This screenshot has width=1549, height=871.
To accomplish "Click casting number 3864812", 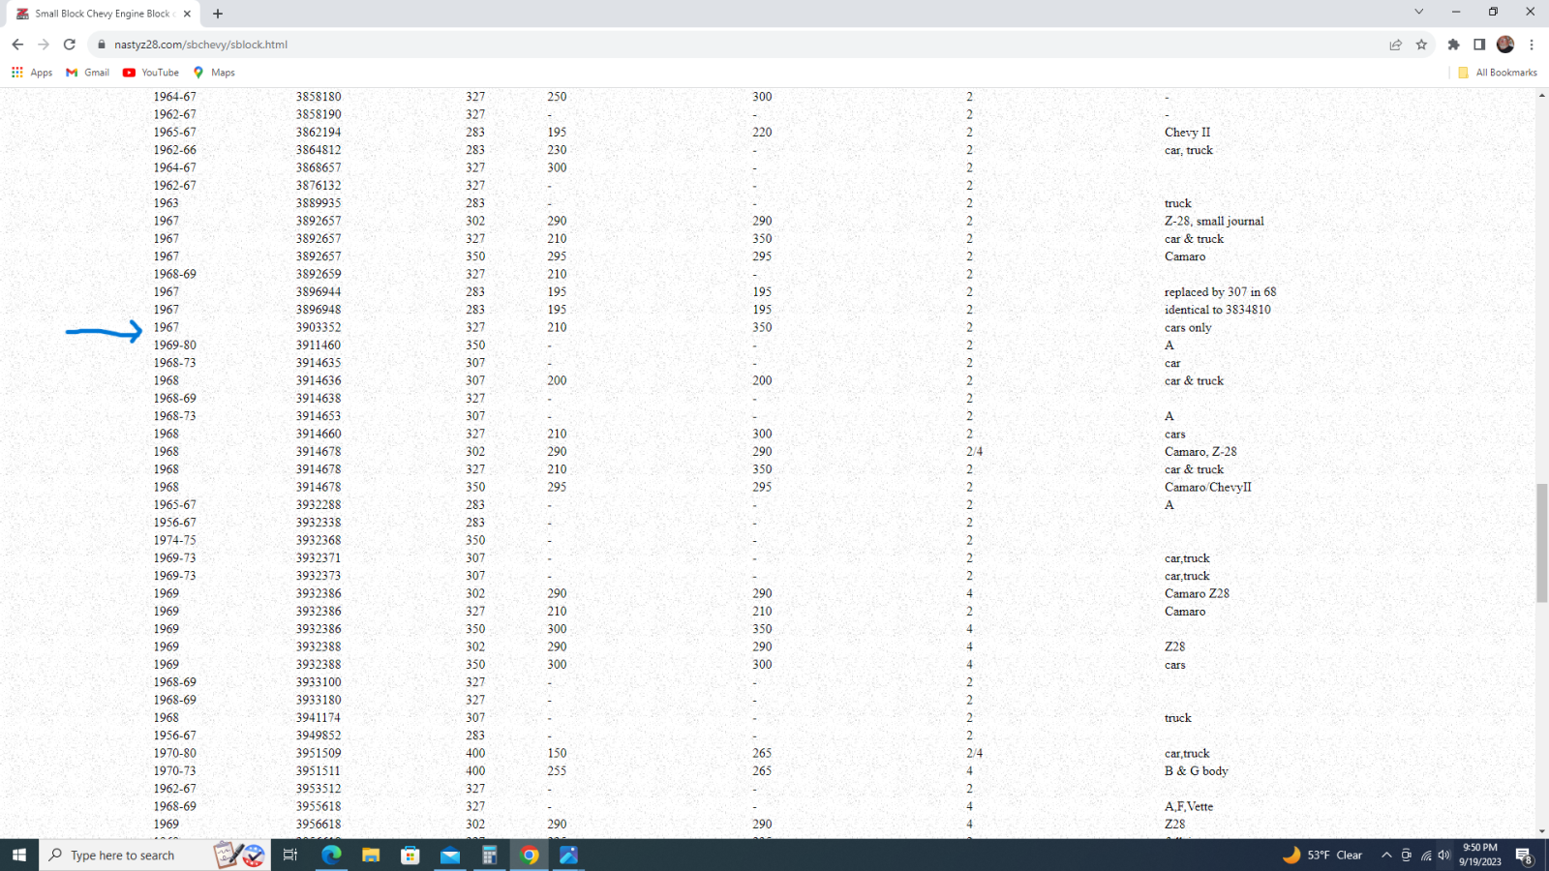I will pos(319,150).
